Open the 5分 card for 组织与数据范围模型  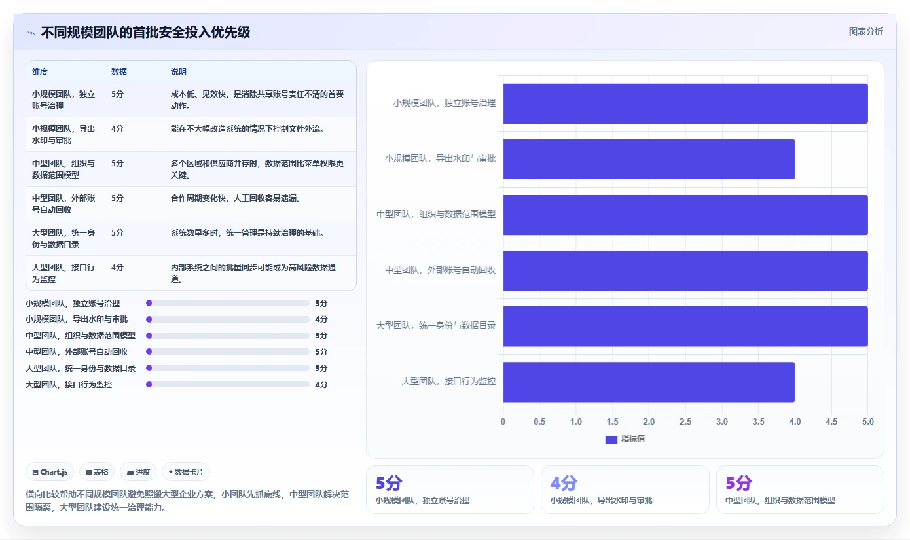800,490
